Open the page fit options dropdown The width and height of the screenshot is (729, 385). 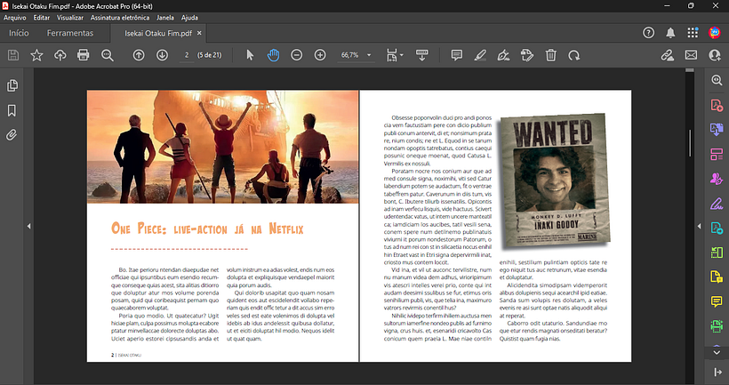point(395,55)
